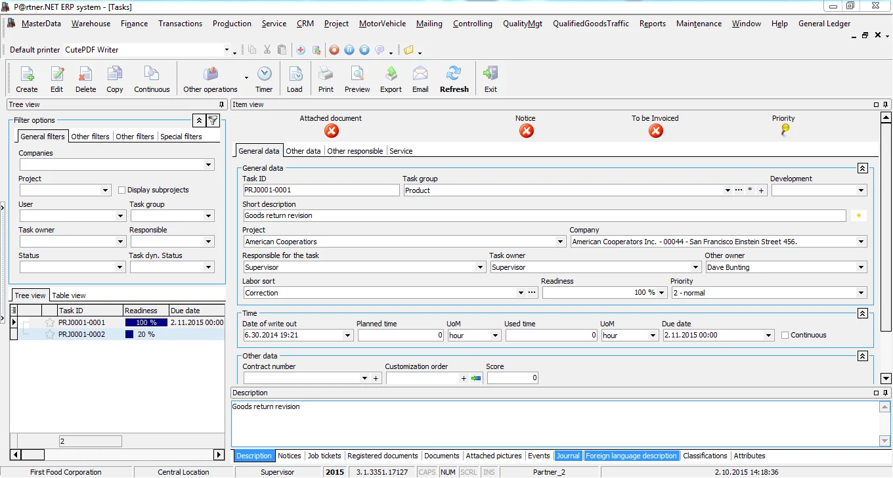Collapse the General data section
Viewport: 893px width, 478px height.
pos(863,169)
